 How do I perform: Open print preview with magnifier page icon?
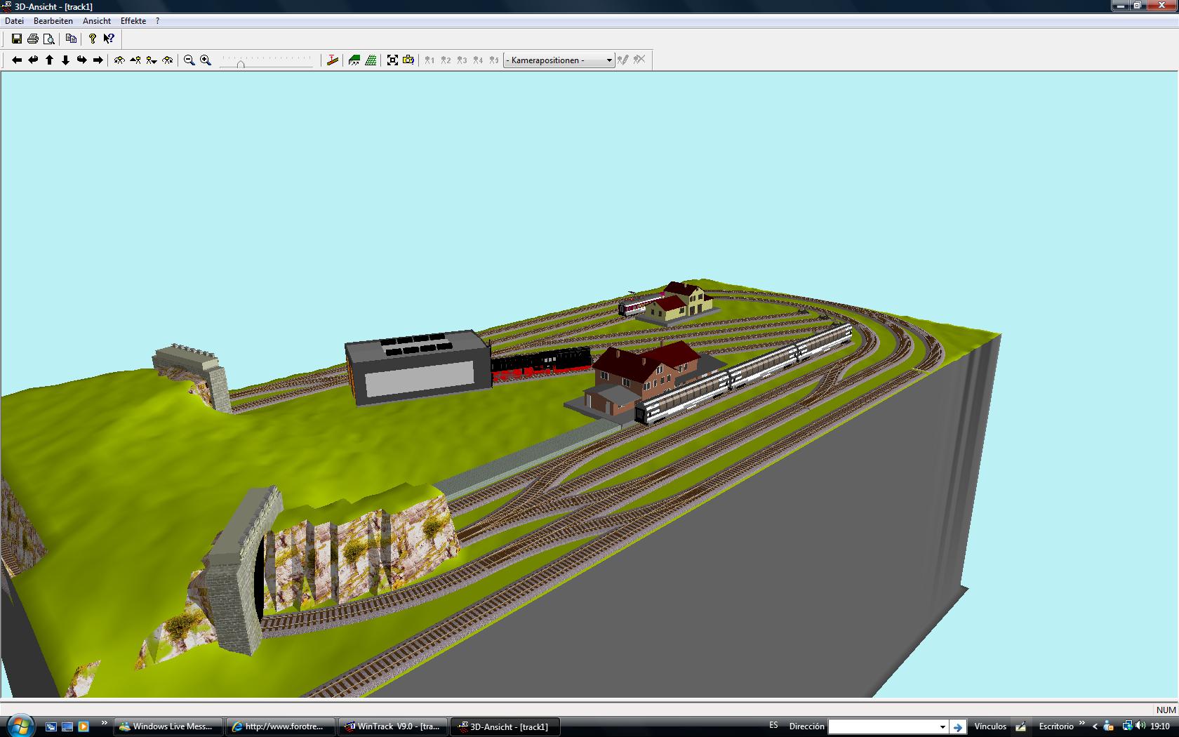pyautogui.click(x=48, y=39)
